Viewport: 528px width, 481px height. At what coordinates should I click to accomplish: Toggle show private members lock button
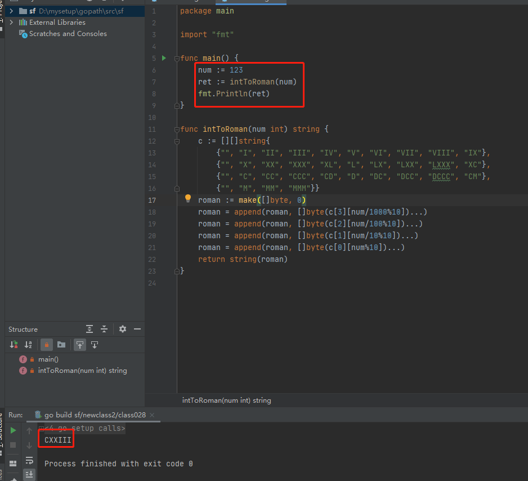click(x=47, y=345)
